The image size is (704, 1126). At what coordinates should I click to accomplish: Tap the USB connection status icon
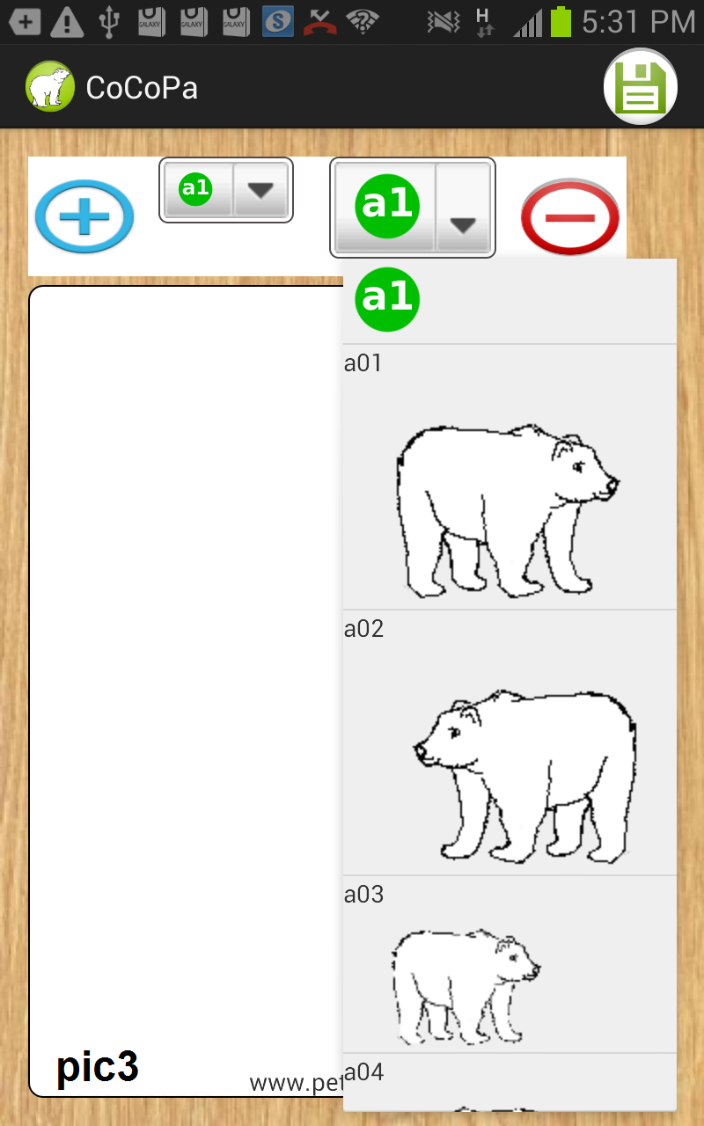(109, 21)
